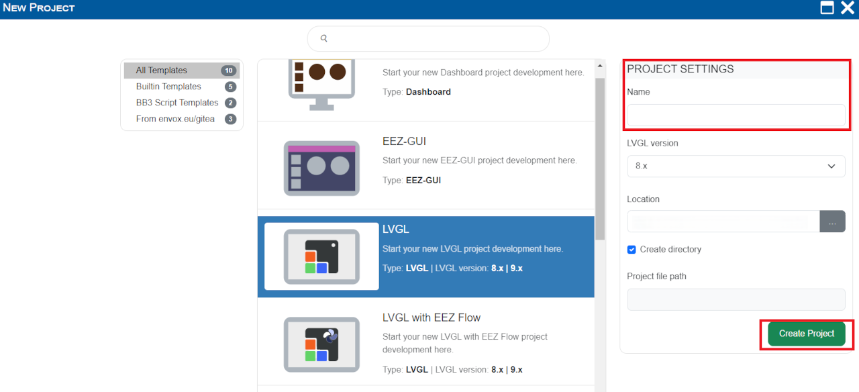Click the LVGL template thumbnail icon

[x=321, y=256]
